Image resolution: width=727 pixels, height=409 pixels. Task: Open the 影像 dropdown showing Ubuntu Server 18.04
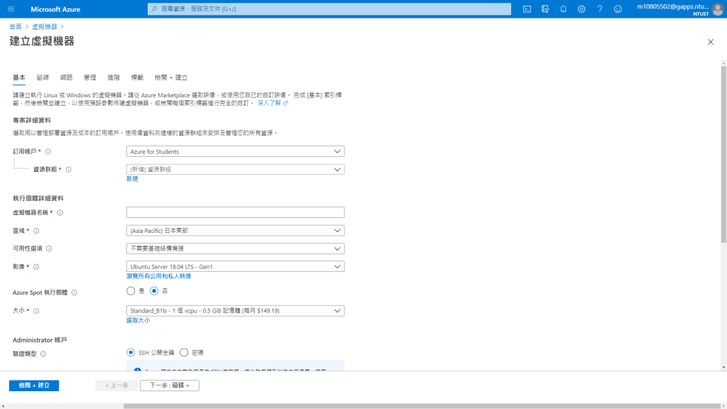[x=235, y=267]
